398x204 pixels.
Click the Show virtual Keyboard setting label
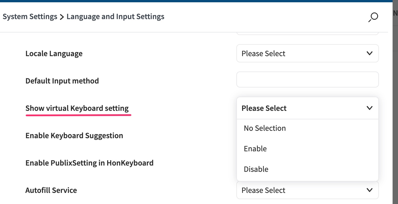pos(77,108)
